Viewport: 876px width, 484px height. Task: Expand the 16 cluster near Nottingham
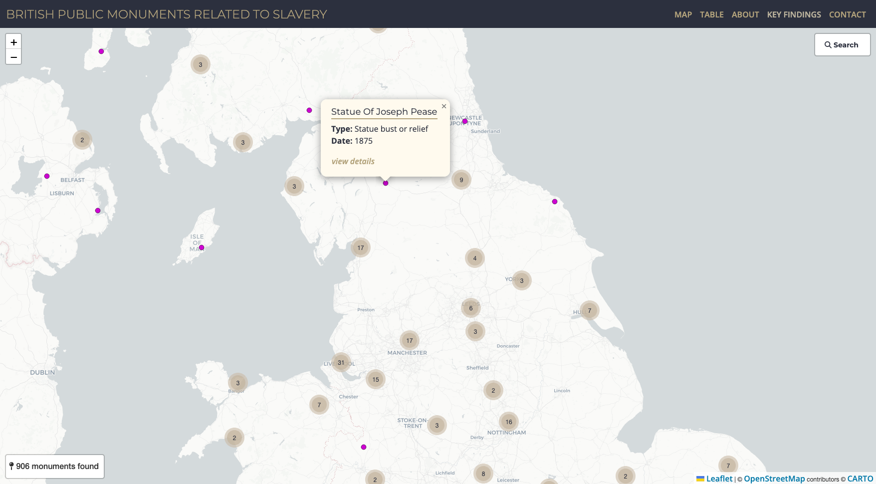(x=508, y=422)
